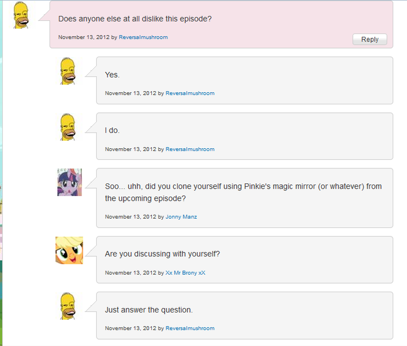This screenshot has height=346, width=407.
Task: Select the "Does anyone else at all dislike" comment text
Action: pyautogui.click(x=135, y=18)
